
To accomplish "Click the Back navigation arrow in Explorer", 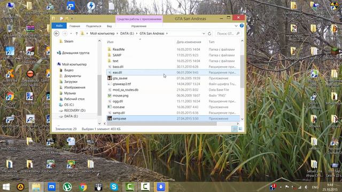I will (x=57, y=34).
